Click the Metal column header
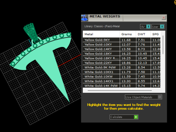The height and width of the screenshot is (132, 176). pyautogui.click(x=101, y=34)
